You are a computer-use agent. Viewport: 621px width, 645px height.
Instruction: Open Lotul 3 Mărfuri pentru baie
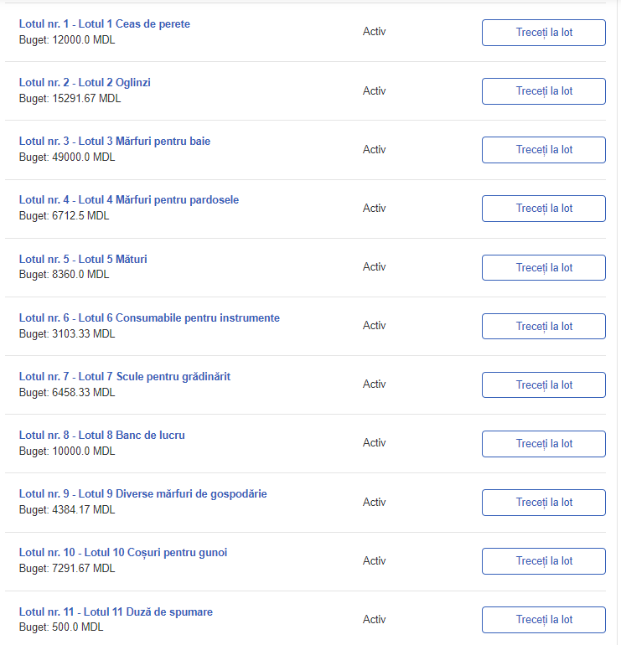pos(115,141)
